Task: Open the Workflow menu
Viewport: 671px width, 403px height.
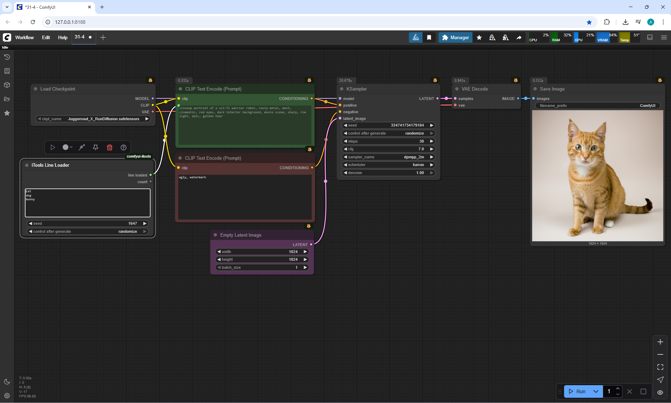Action: (x=24, y=37)
